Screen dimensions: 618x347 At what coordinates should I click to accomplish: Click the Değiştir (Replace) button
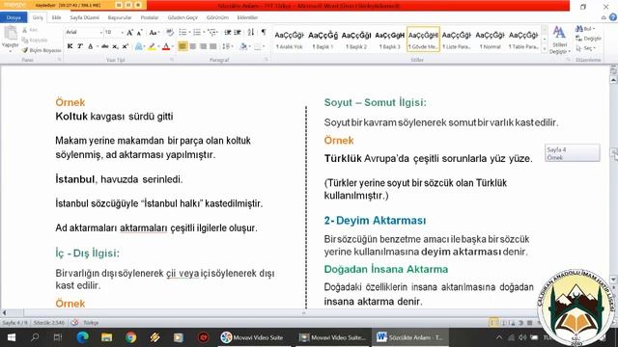(x=588, y=39)
